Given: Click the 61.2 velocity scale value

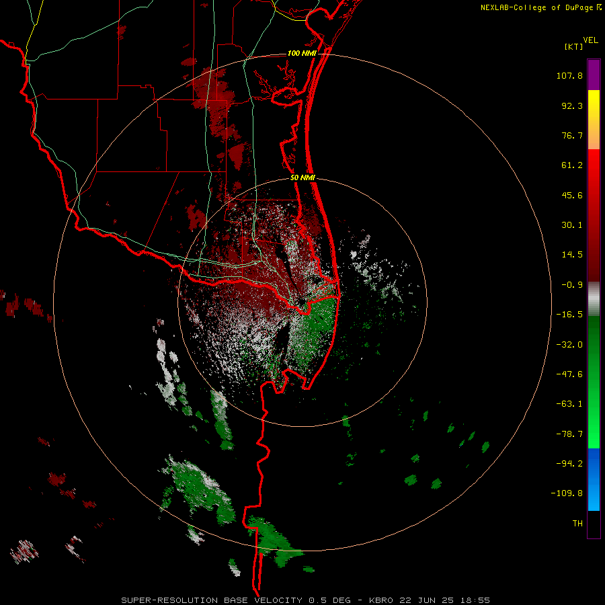Looking at the screenshot, I should pyautogui.click(x=572, y=165).
